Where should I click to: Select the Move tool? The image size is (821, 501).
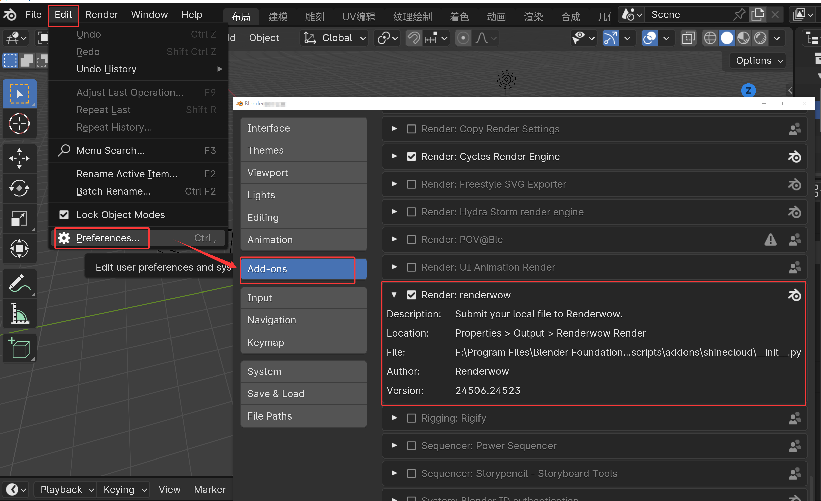coord(19,158)
